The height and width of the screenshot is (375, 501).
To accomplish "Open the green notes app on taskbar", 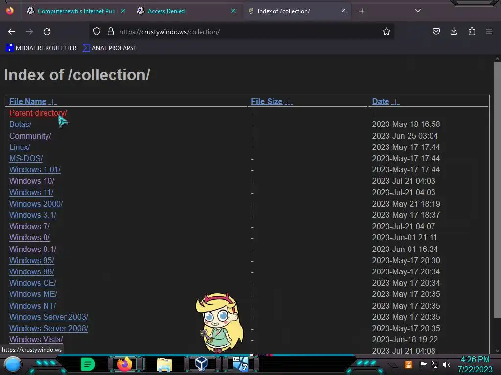I will 88,364.
